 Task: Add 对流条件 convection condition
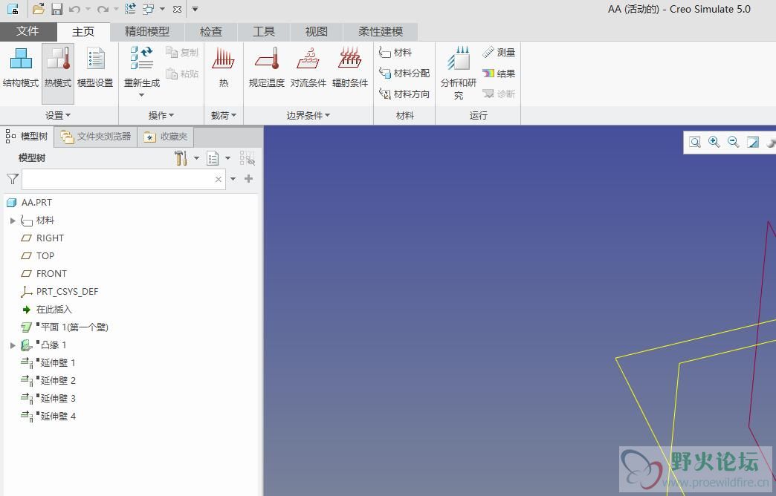click(308, 68)
